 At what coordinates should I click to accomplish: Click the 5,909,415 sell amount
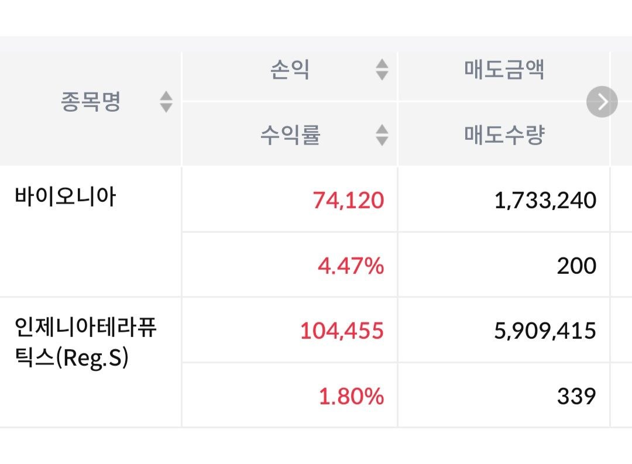545,331
